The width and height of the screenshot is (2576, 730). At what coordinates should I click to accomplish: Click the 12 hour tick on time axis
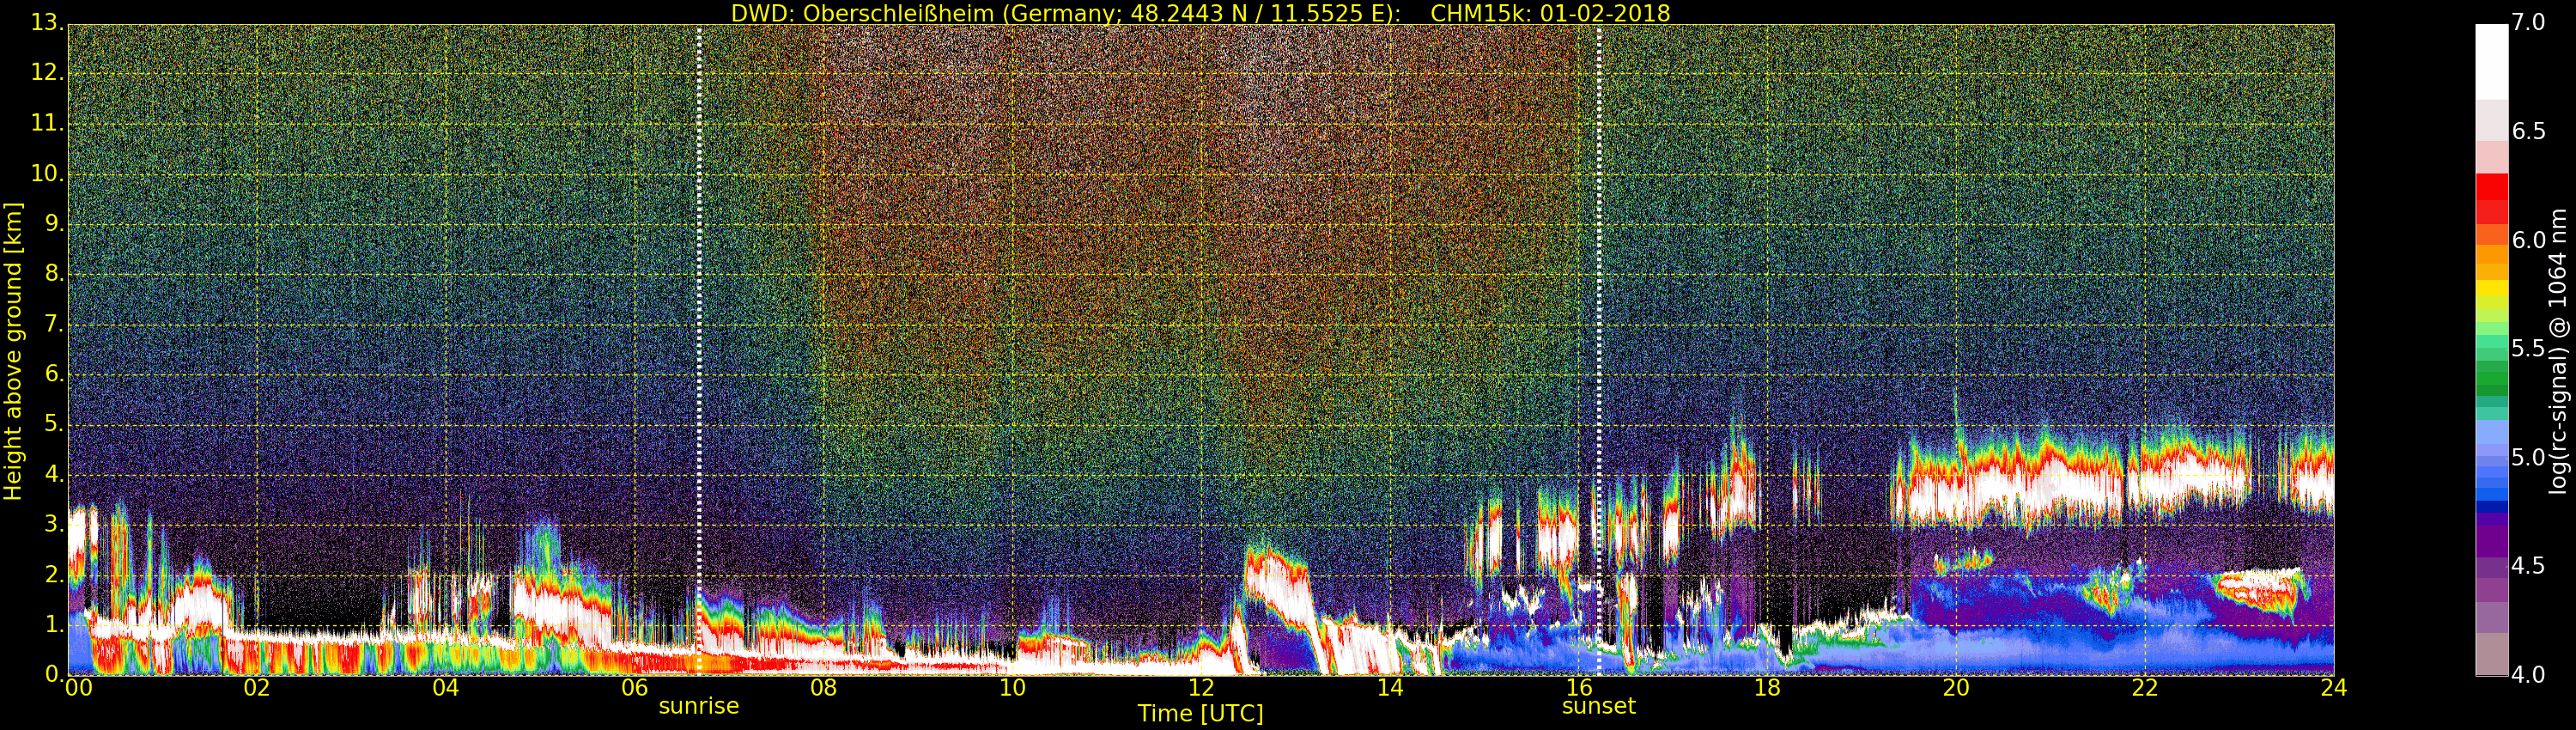pyautogui.click(x=1201, y=688)
